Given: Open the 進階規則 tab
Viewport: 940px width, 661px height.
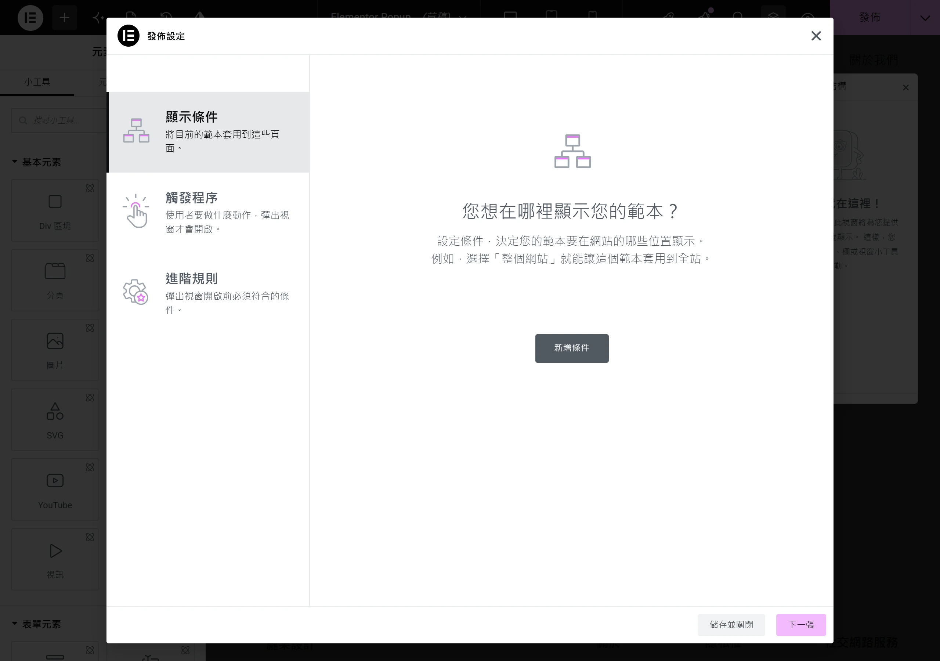Looking at the screenshot, I should (x=208, y=293).
